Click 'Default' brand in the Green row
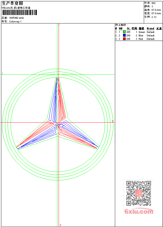The height and width of the screenshot is (227, 163). (x=151, y=32)
